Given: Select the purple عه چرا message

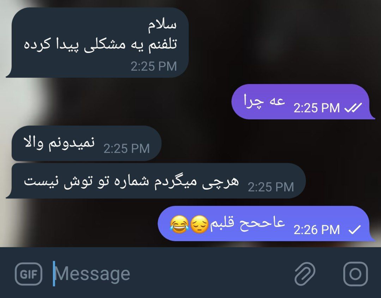Looking at the screenshot, I should pos(303,102).
